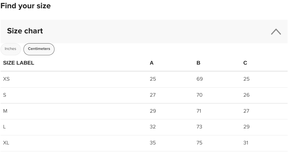
Task: Switch units to Inches
Action: (10, 49)
